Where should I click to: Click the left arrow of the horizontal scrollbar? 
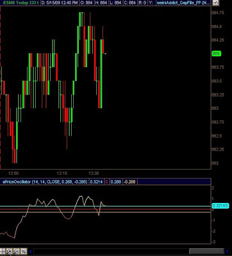[x=30, y=251]
